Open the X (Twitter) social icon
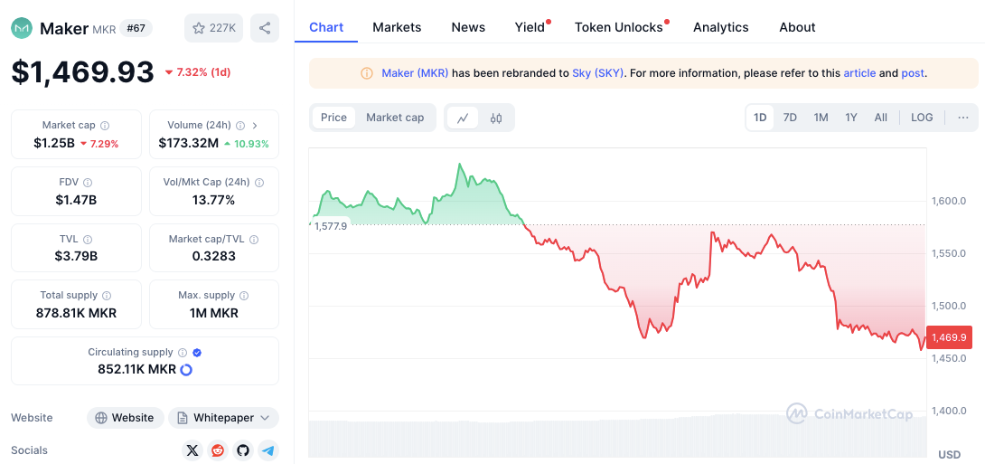Image resolution: width=985 pixels, height=464 pixels. 192,450
